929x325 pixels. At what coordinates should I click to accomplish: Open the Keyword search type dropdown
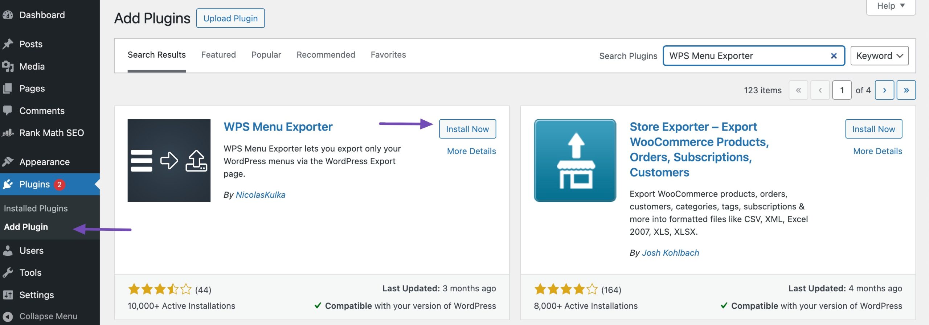tap(880, 56)
